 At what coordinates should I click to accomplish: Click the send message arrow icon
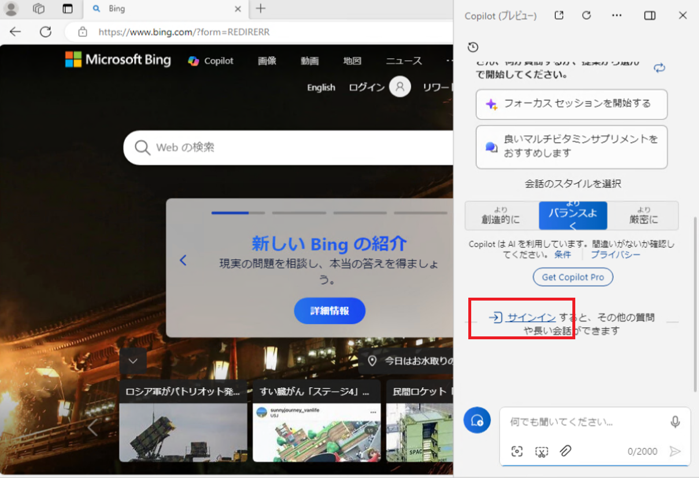(675, 451)
